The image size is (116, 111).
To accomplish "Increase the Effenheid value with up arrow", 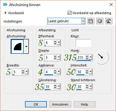I will pos(55,42).
